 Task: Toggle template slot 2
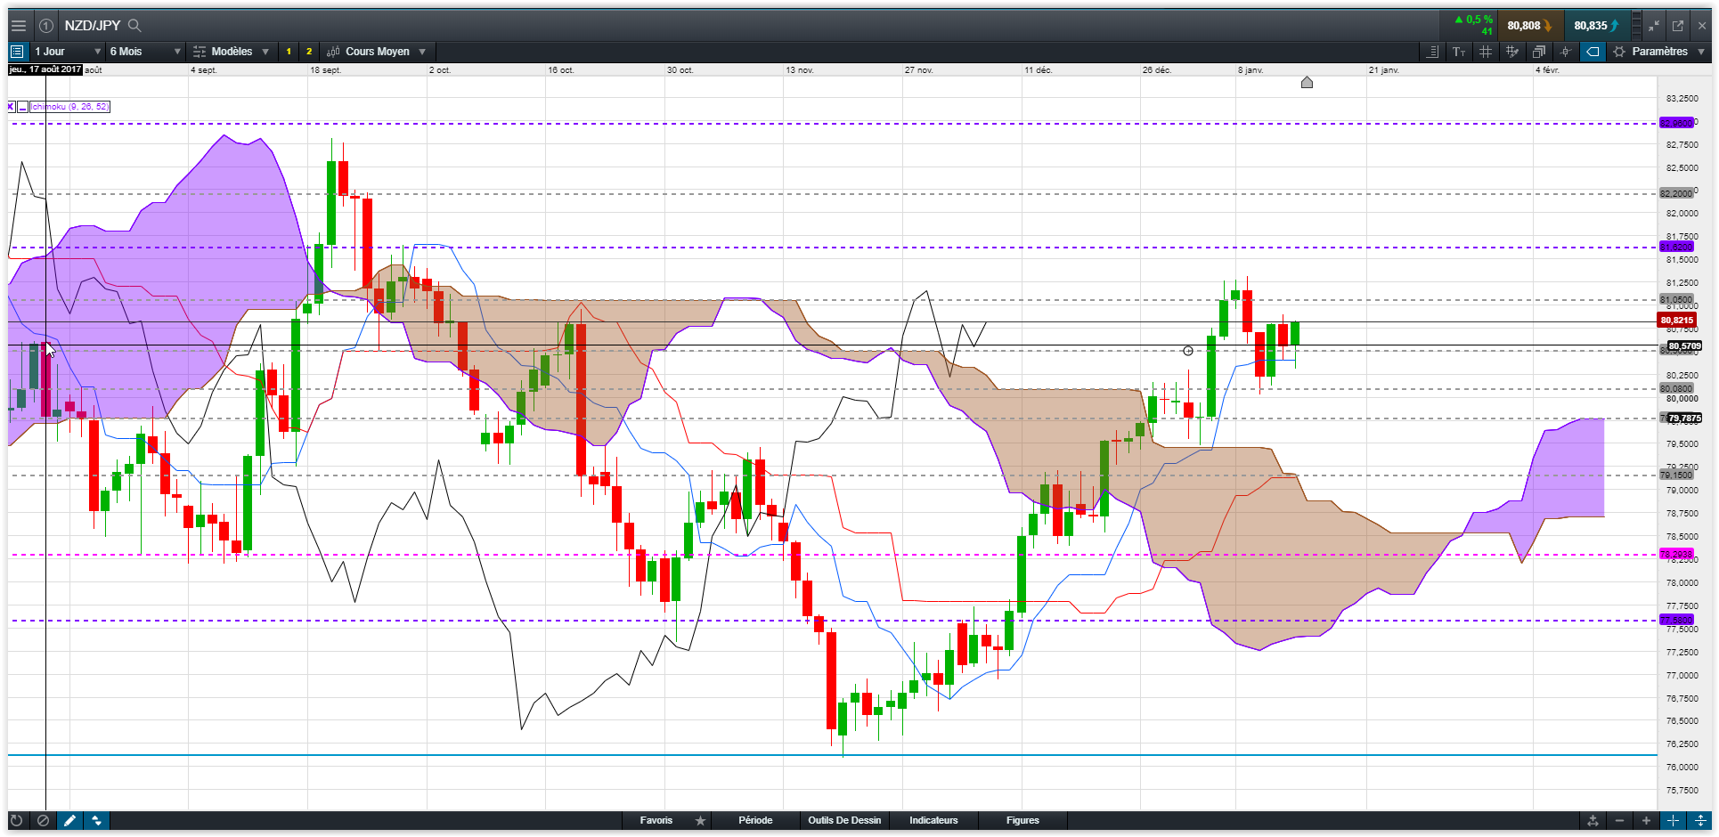point(309,52)
